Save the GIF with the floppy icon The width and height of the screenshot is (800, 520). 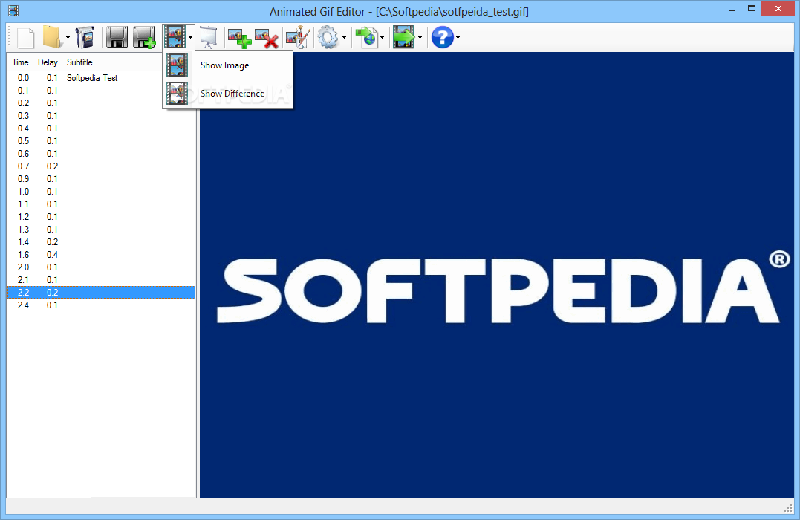tap(117, 37)
